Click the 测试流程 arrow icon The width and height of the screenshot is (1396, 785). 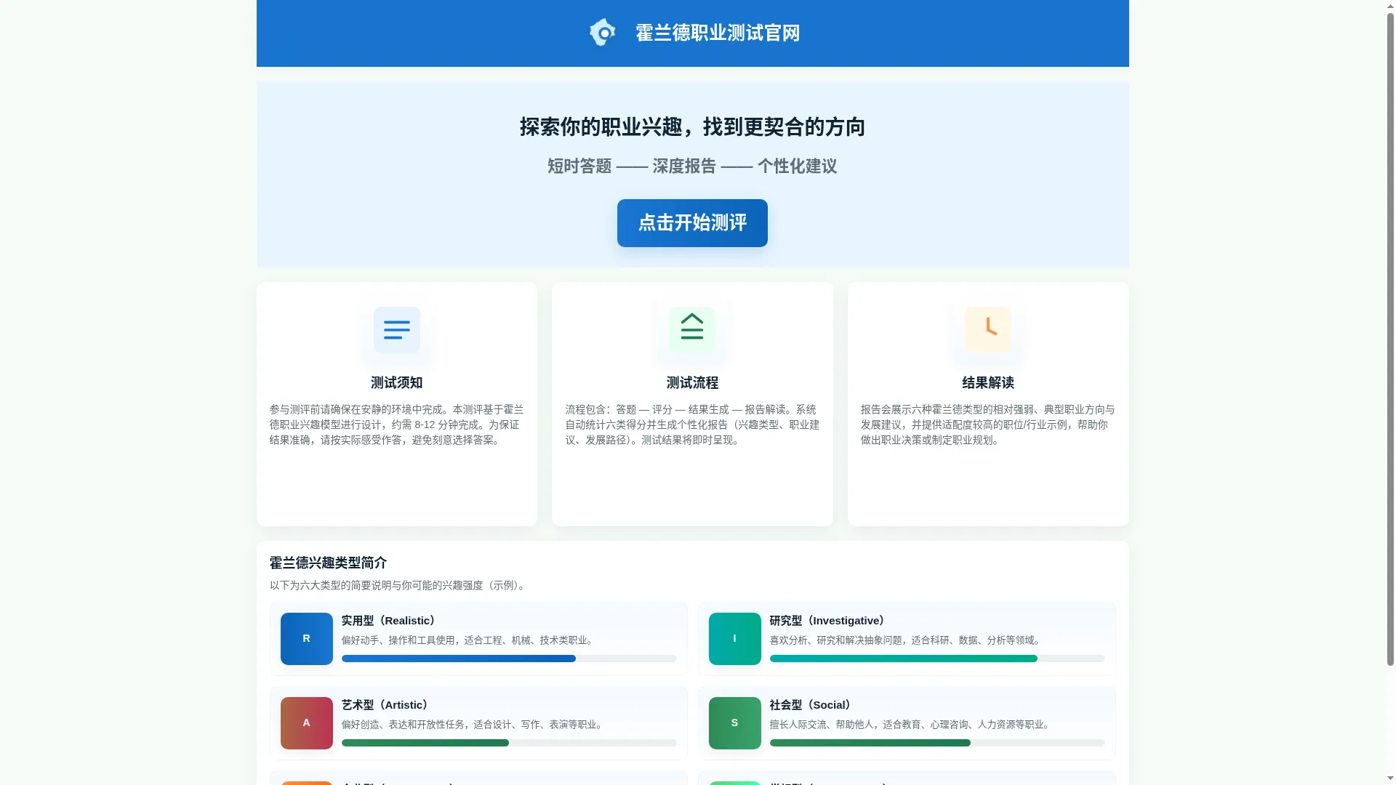692,330
